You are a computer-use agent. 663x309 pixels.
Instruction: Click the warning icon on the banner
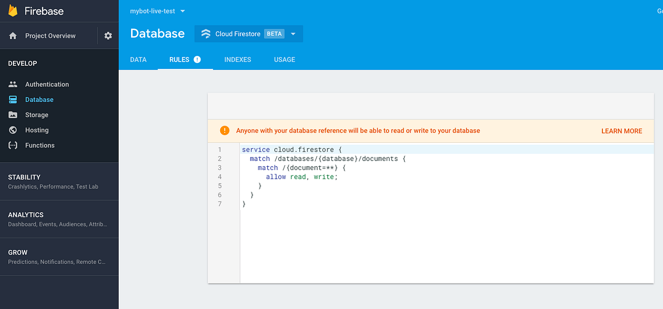[224, 130]
